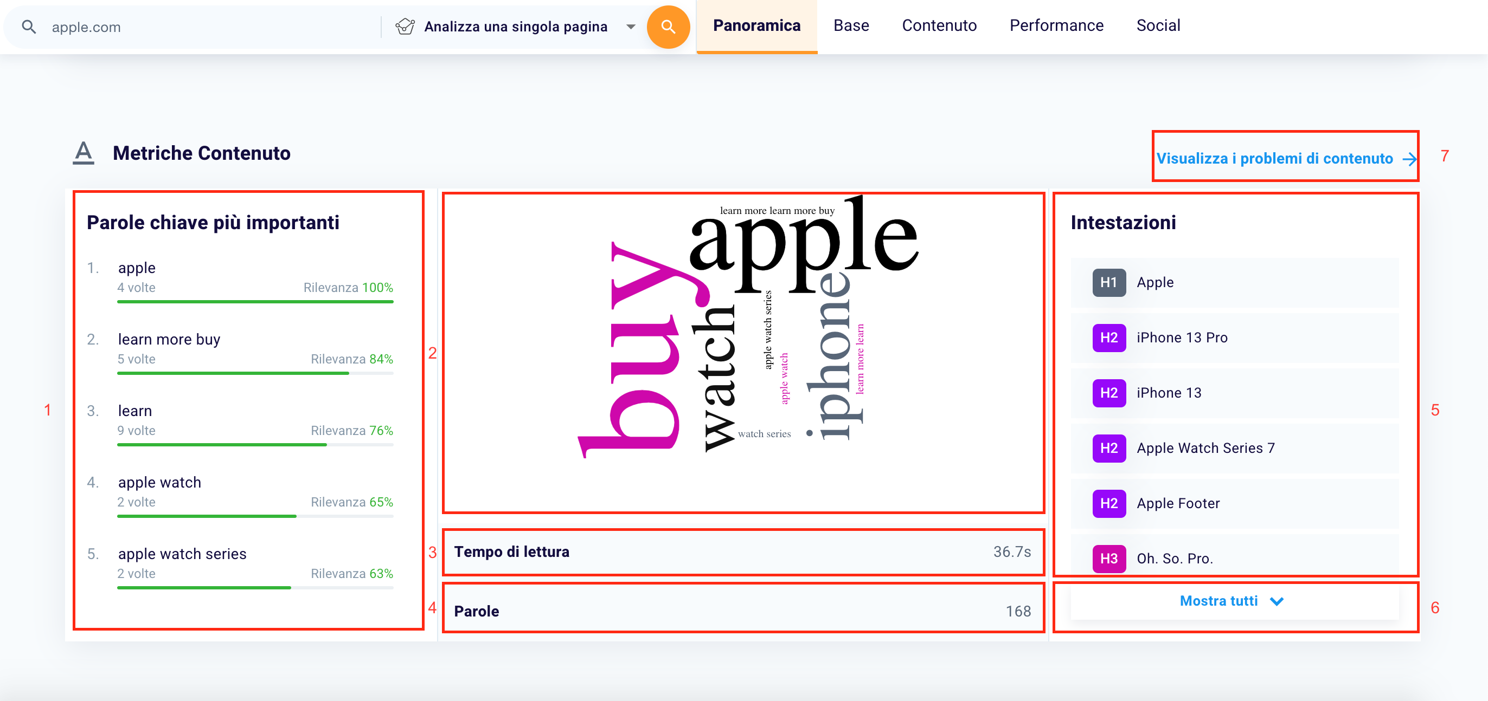The width and height of the screenshot is (1488, 701).
Task: Click the Parole row label
Action: pyautogui.click(x=477, y=611)
